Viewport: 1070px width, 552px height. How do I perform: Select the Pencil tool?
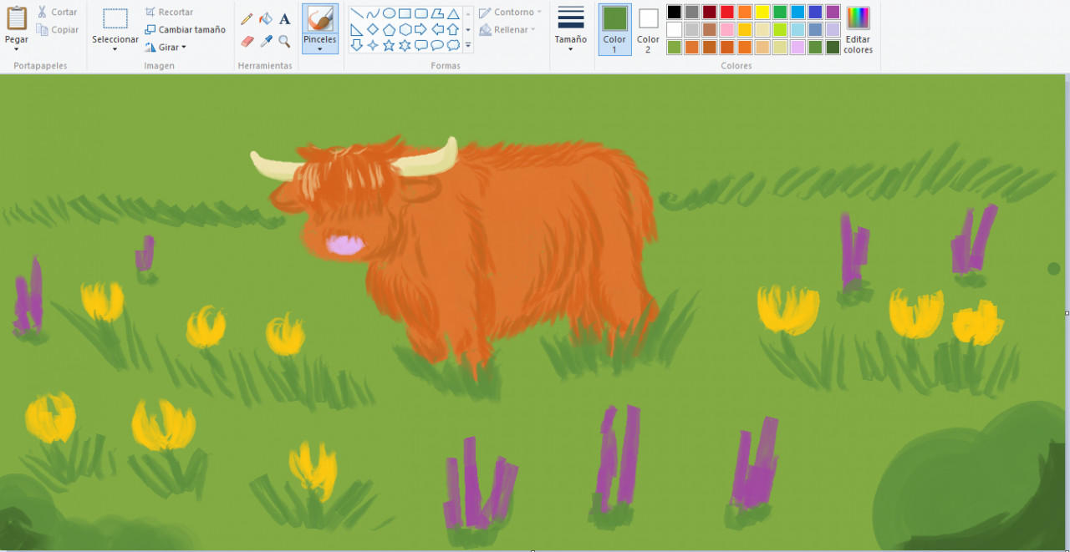click(x=247, y=18)
